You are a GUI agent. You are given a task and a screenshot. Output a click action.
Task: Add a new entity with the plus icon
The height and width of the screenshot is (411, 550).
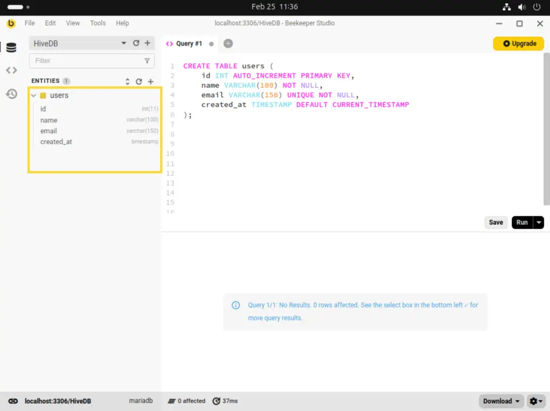pos(150,81)
